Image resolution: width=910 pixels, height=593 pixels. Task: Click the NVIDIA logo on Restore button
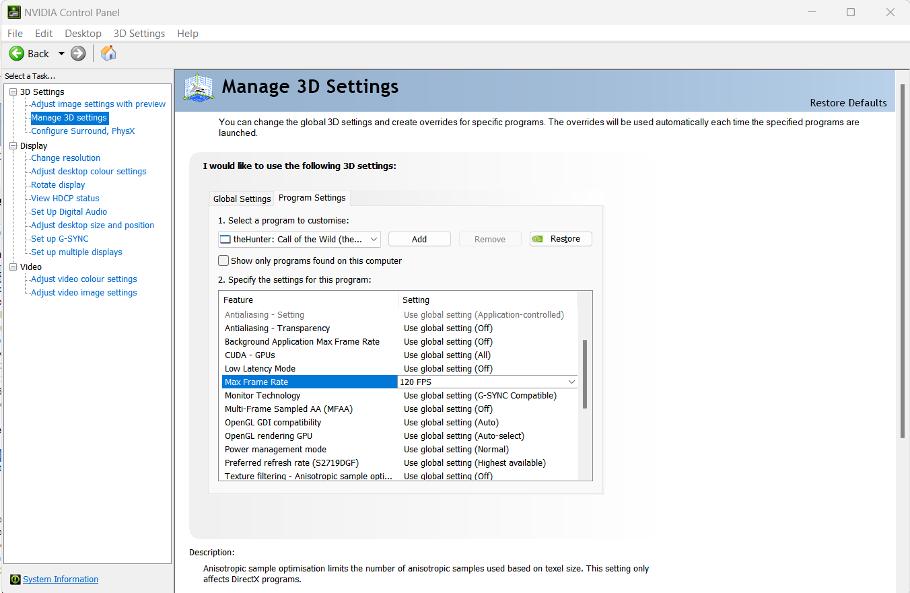point(538,239)
